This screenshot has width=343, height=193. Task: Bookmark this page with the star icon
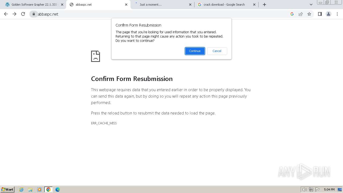pyautogui.click(x=309, y=14)
